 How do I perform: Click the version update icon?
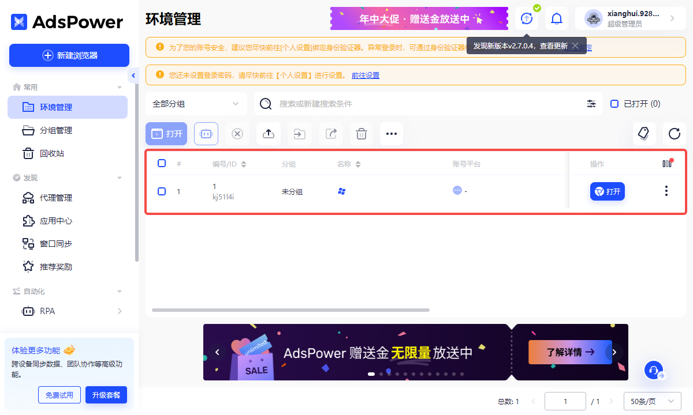tap(527, 18)
